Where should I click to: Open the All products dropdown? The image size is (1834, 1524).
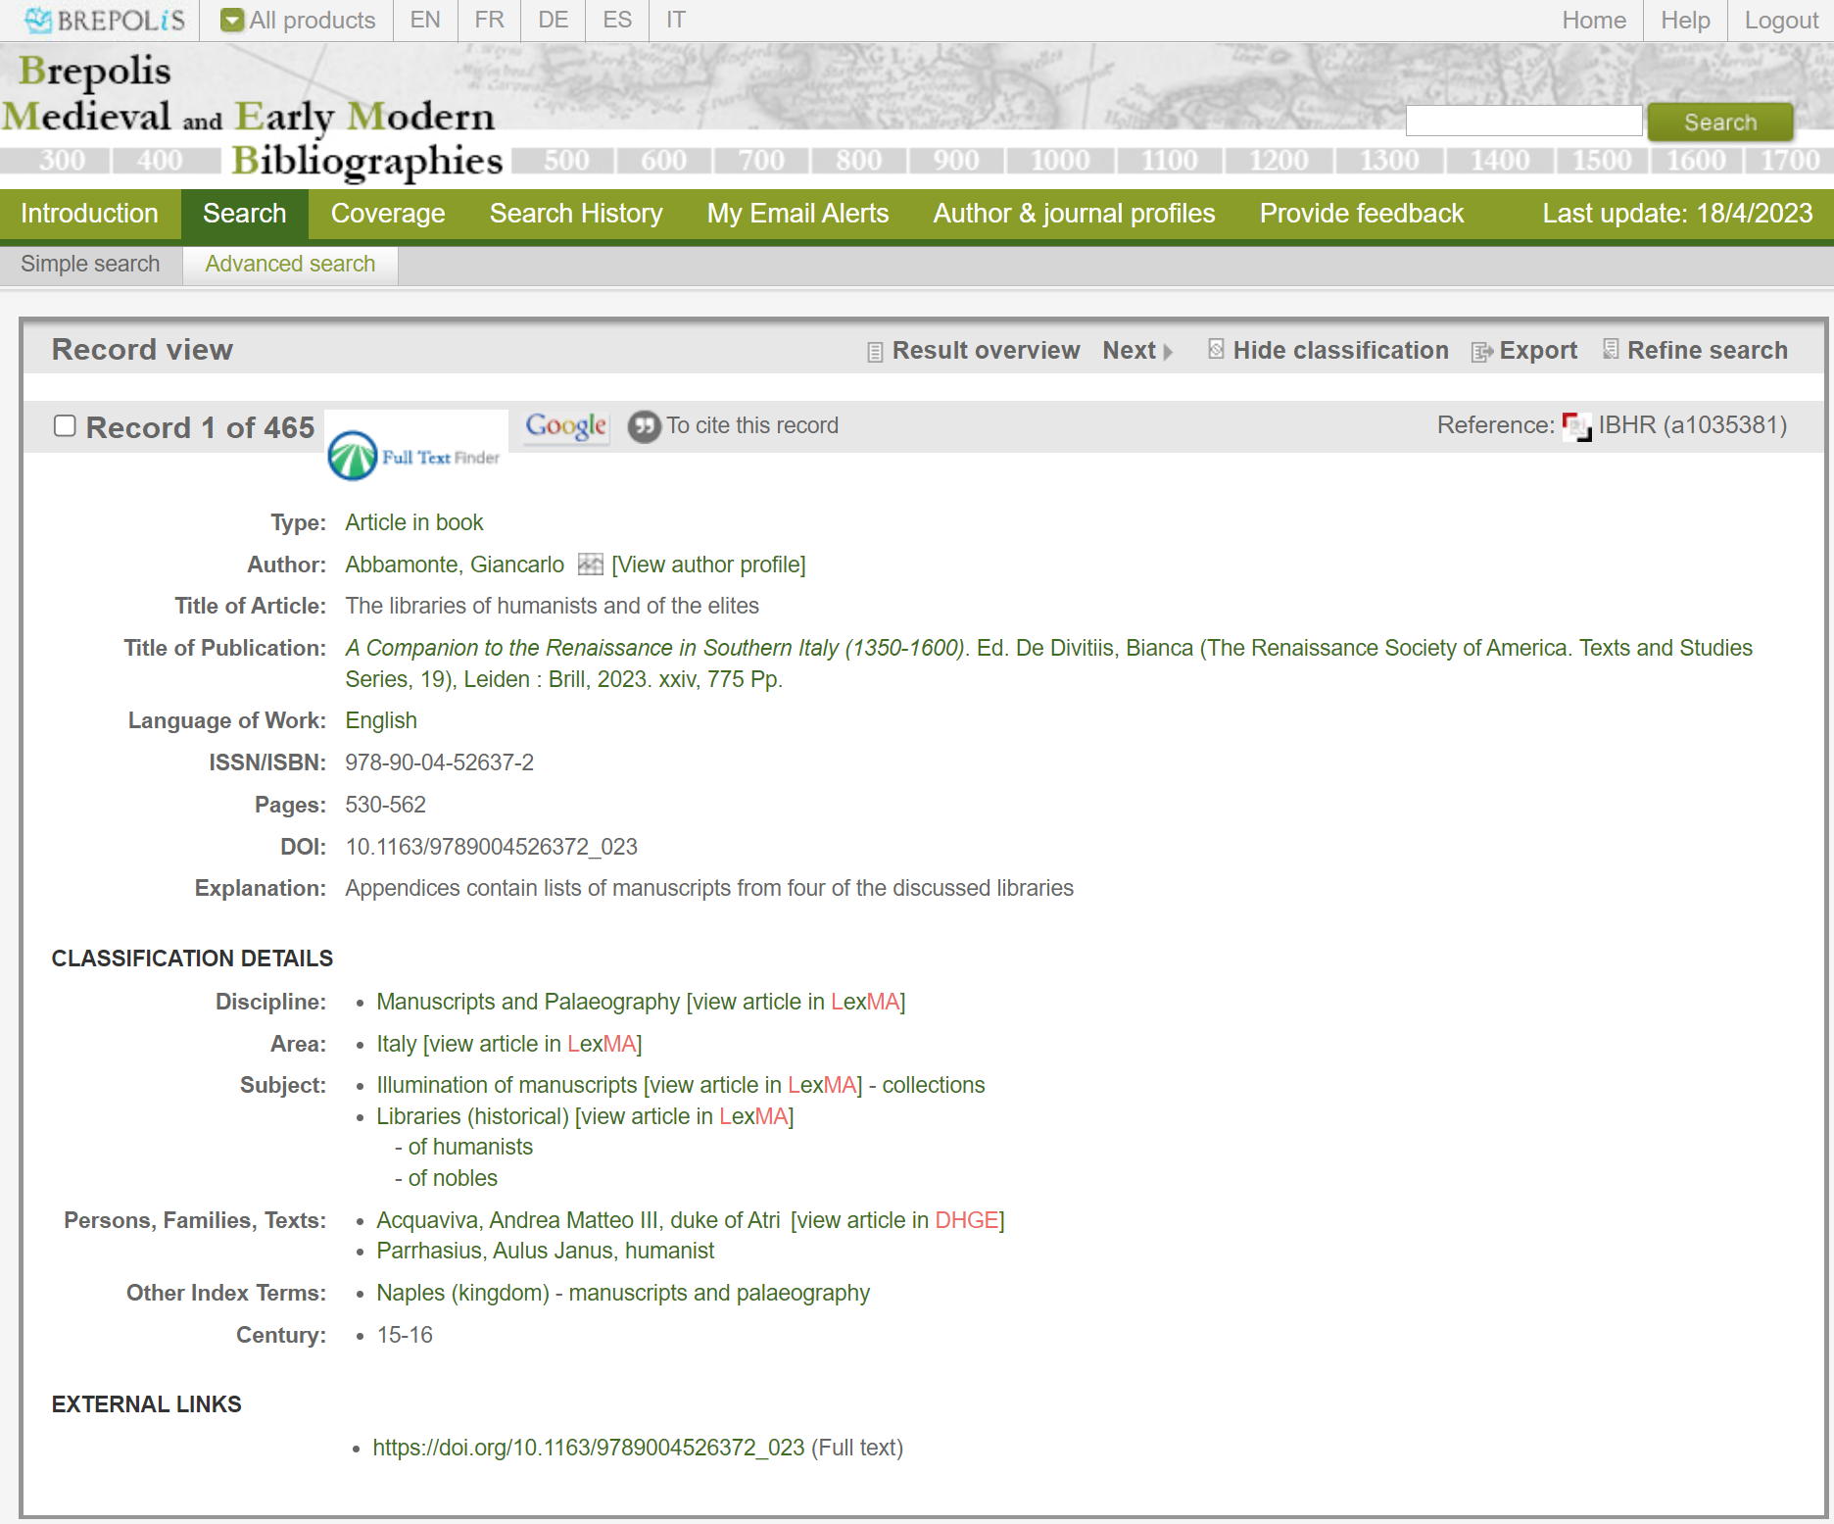[x=299, y=21]
